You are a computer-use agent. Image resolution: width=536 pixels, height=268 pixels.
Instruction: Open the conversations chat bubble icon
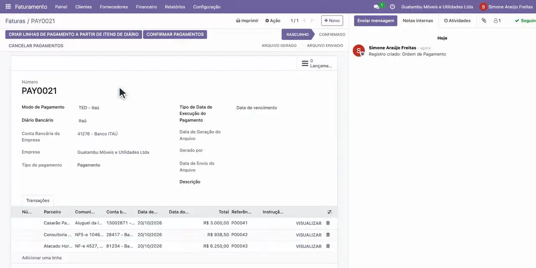(x=376, y=7)
